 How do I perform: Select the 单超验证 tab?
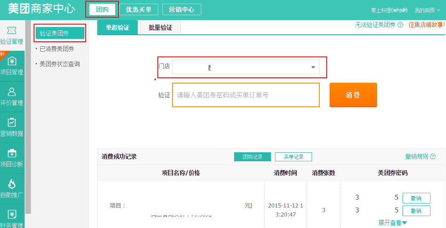pos(118,27)
